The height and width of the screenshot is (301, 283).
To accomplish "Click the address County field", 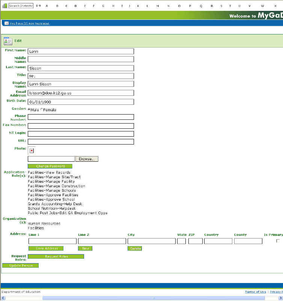I will tap(248, 241).
